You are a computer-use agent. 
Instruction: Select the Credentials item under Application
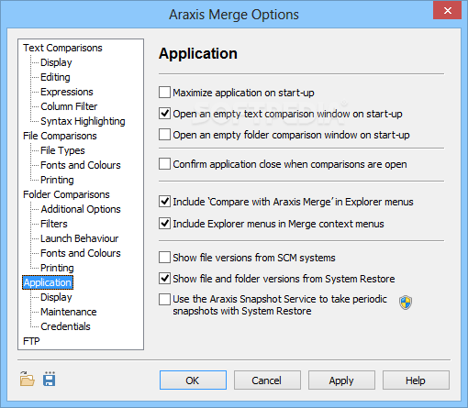click(x=65, y=326)
